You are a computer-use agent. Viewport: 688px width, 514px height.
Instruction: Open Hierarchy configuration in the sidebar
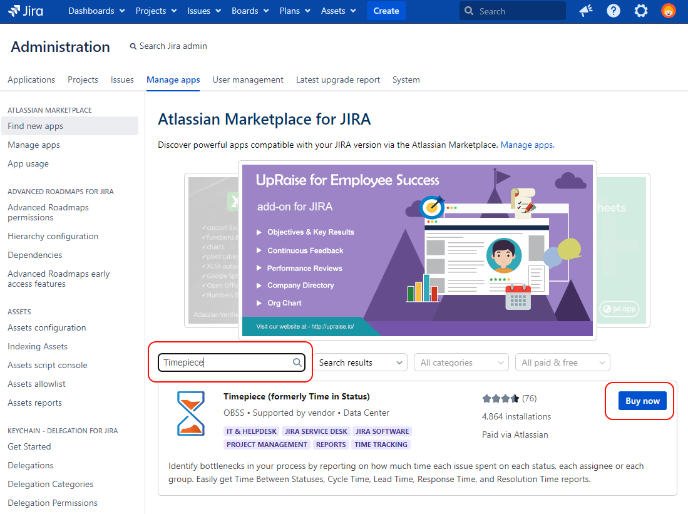click(x=53, y=236)
